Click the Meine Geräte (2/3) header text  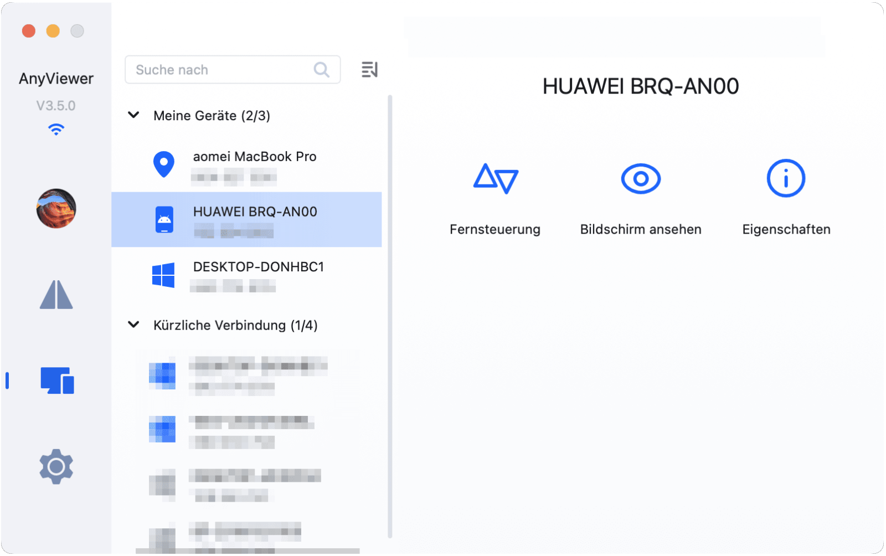pos(212,116)
